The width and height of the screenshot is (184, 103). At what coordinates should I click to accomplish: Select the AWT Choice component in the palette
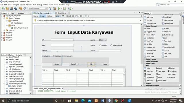click(x=147, y=74)
